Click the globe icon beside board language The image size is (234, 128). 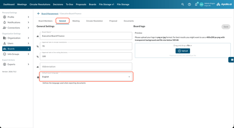pyautogui.click(x=38, y=77)
